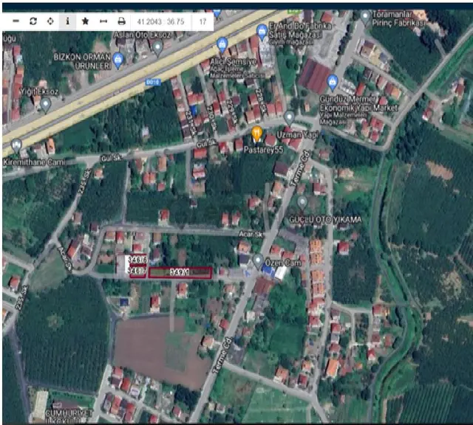Click the Pastarey55 restaurant pin
473x425 pixels.
256,134
